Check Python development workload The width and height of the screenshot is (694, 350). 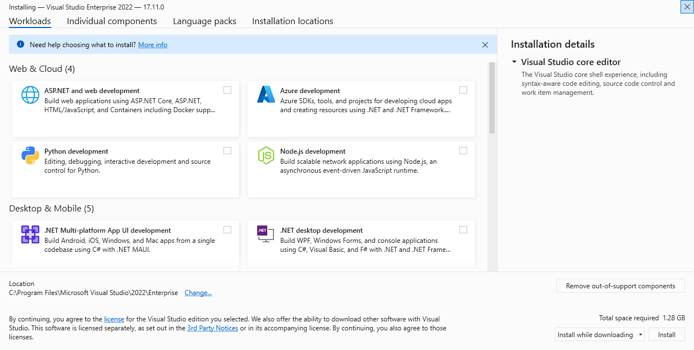point(227,150)
